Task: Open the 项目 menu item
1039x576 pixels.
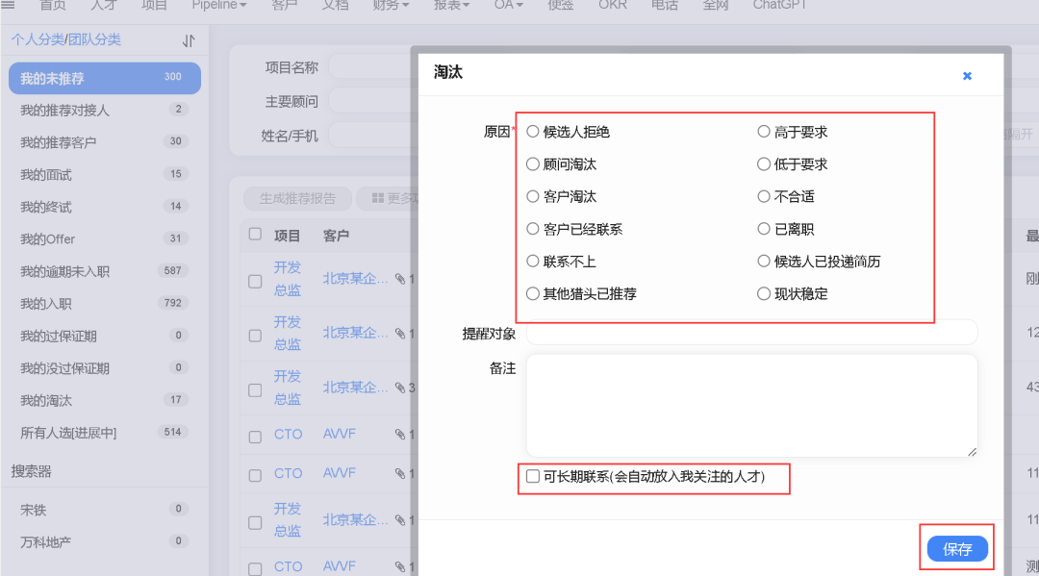Action: (x=154, y=6)
